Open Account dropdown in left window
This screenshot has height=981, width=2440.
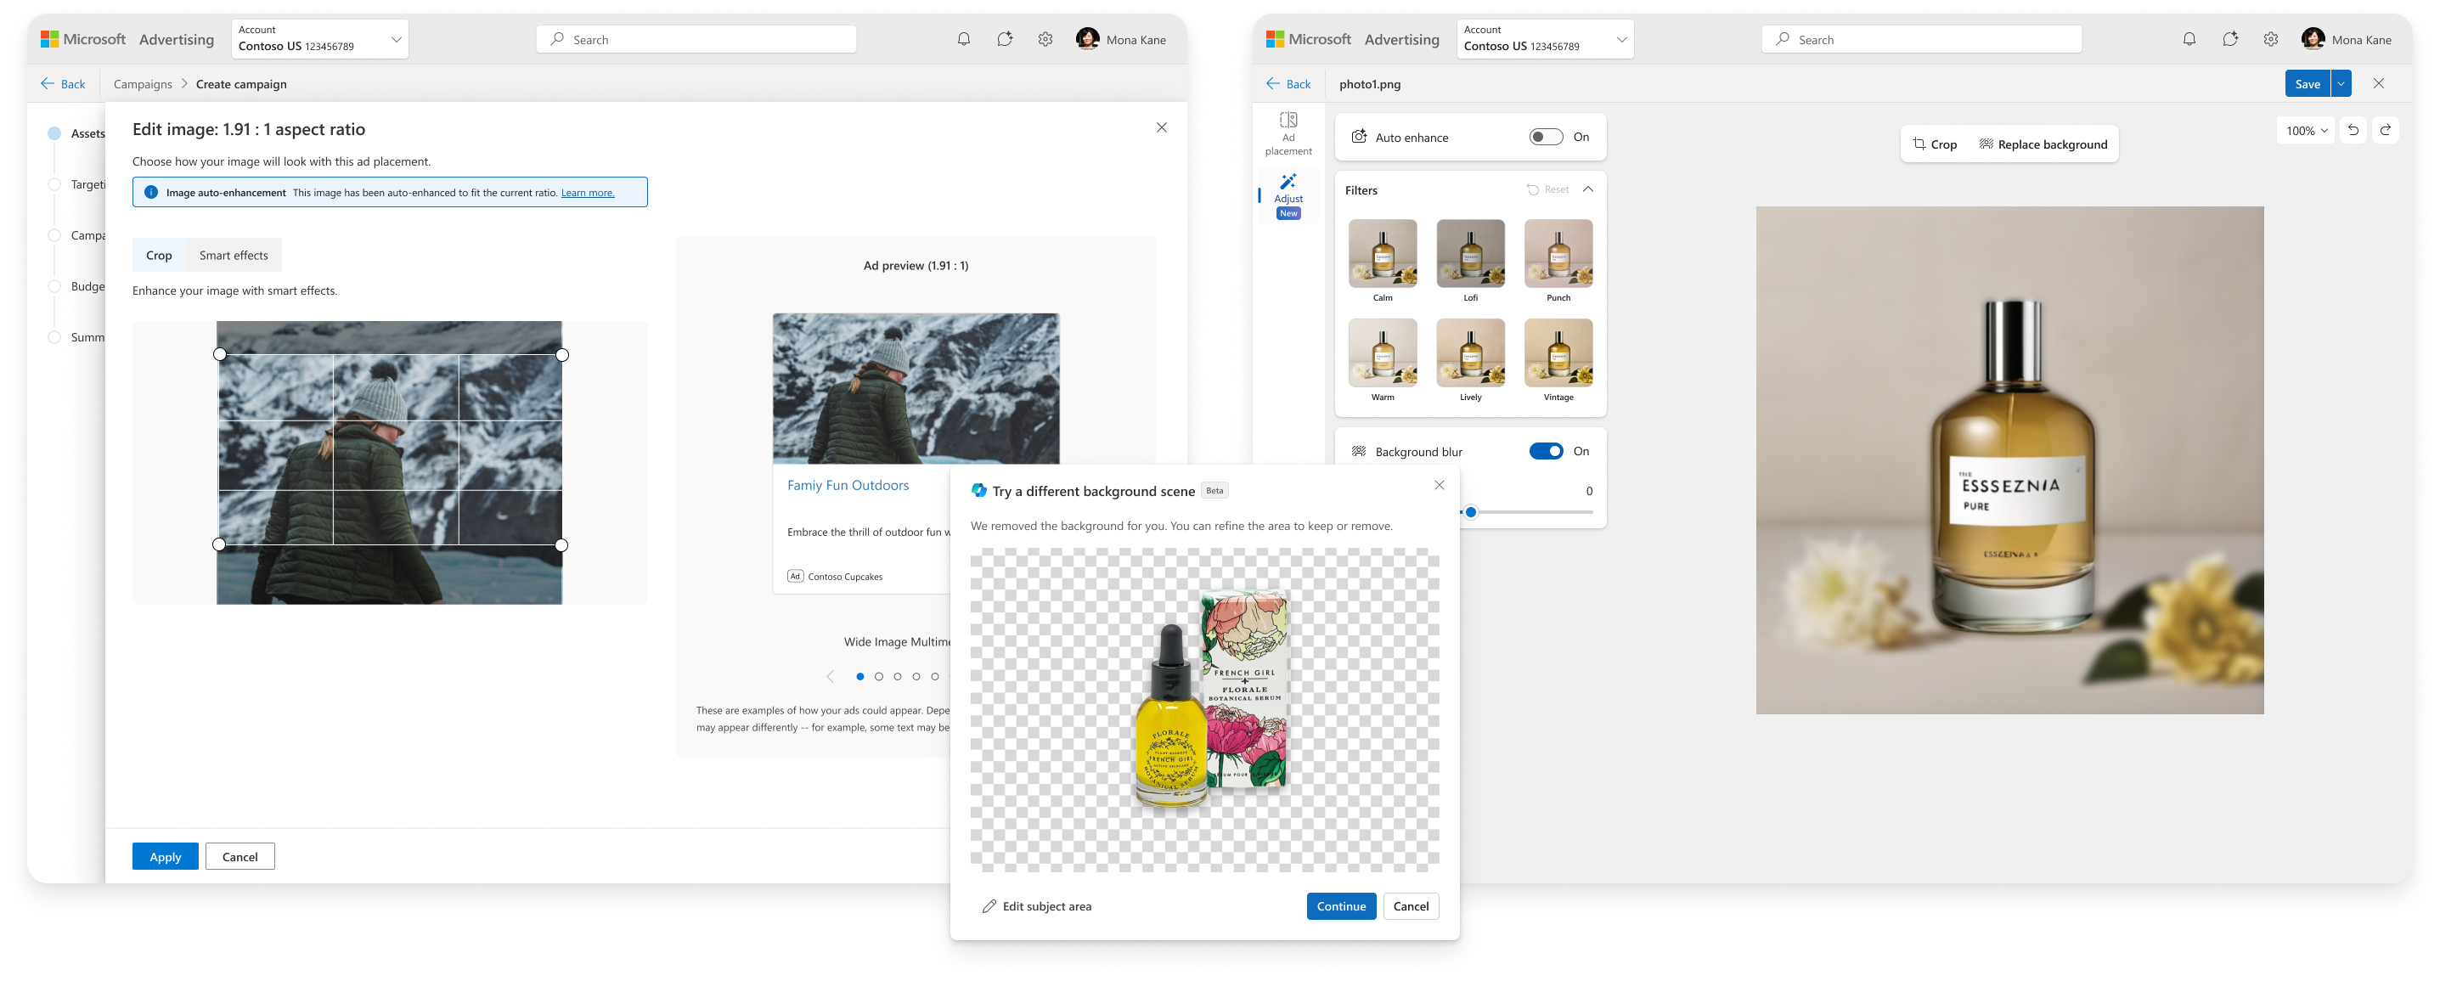(320, 39)
